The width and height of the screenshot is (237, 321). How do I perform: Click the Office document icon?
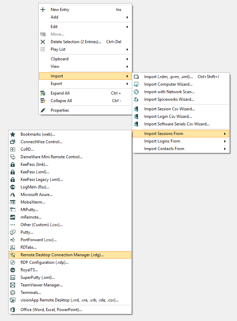click(x=13, y=310)
